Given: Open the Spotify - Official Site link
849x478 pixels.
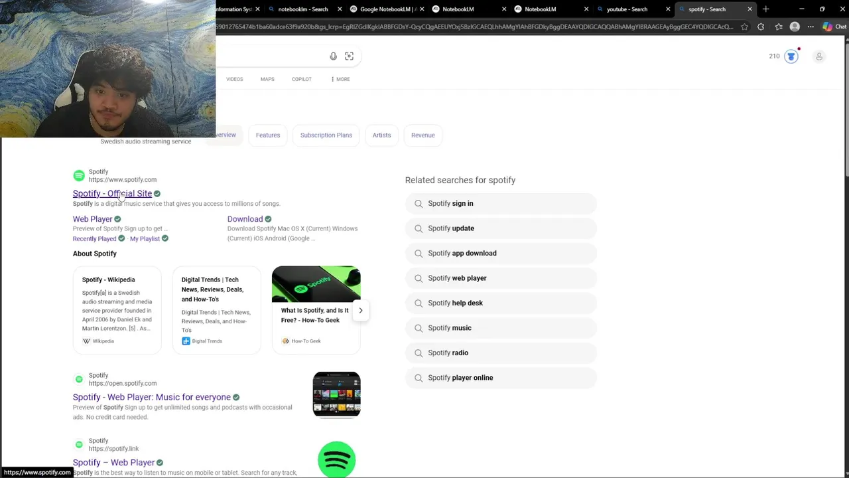Looking at the screenshot, I should coord(112,194).
